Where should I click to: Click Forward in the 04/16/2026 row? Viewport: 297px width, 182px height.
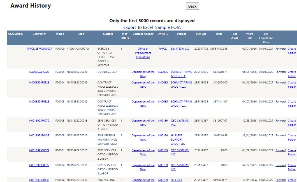tap(280, 83)
